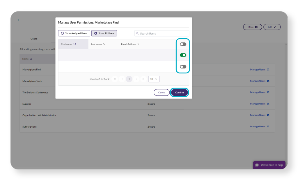
Task: Cancel the Manage User Permissions dialog
Action: pos(162,92)
